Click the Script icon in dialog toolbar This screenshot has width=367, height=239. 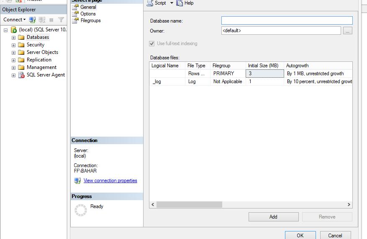pyautogui.click(x=150, y=3)
